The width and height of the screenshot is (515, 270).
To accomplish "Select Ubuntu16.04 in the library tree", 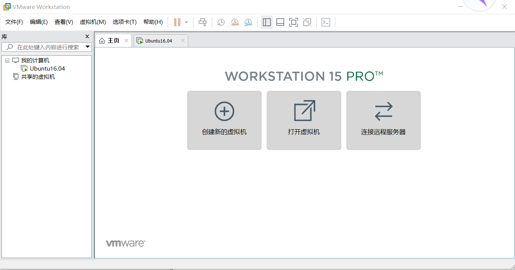I will (47, 69).
